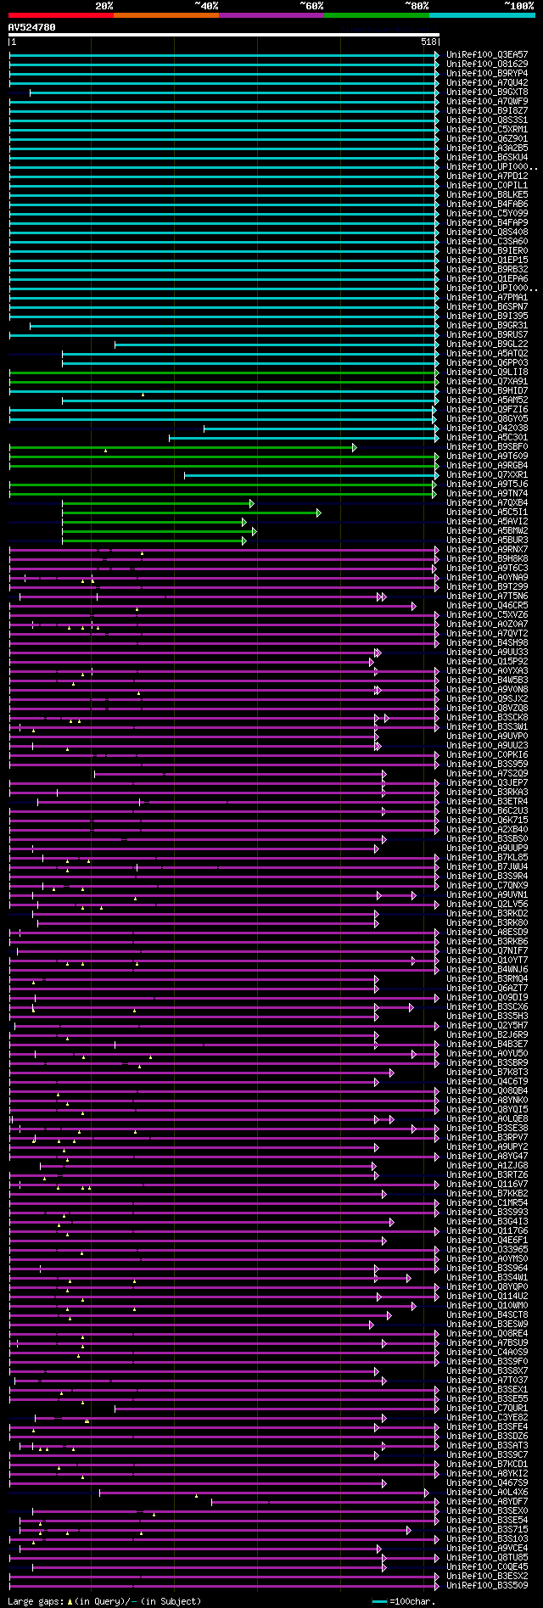The height and width of the screenshot is (1608, 543).
Task: Click the UniRef100_A7PD12 label
Action: click(x=487, y=176)
